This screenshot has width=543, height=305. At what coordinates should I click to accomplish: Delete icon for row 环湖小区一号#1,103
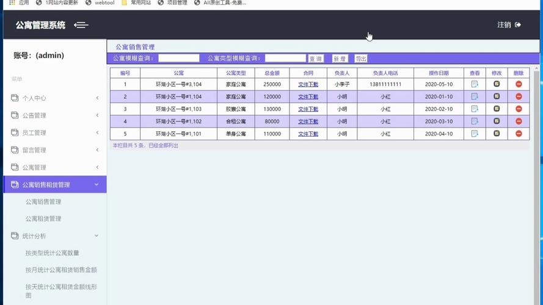519,109
